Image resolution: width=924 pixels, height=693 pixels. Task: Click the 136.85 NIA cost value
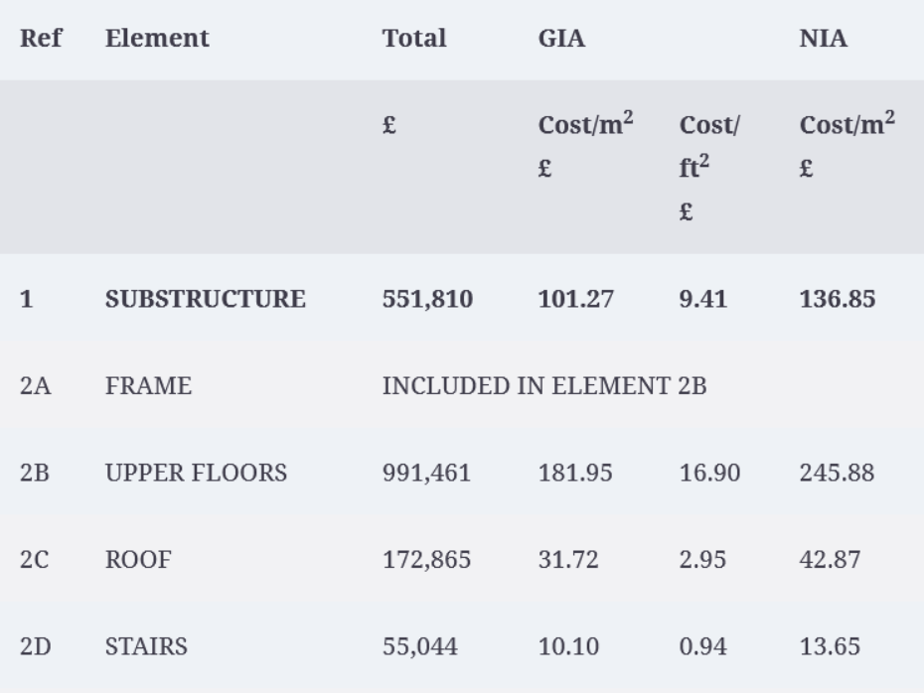(x=838, y=299)
